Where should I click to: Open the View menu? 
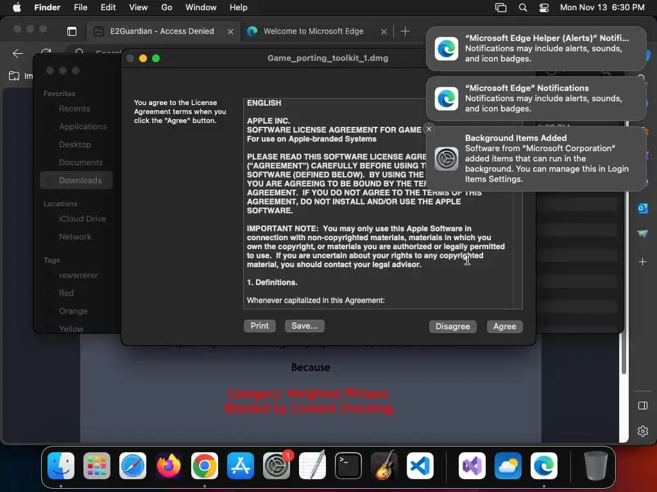[139, 8]
